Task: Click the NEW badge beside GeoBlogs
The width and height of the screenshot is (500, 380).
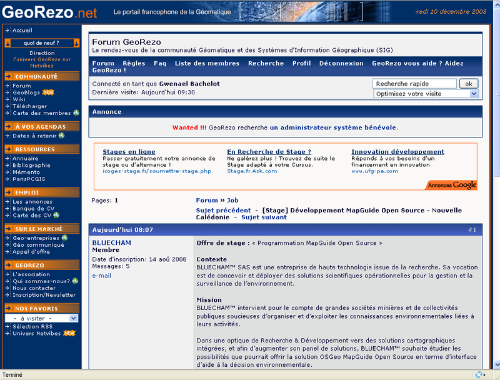Action: tap(48, 92)
